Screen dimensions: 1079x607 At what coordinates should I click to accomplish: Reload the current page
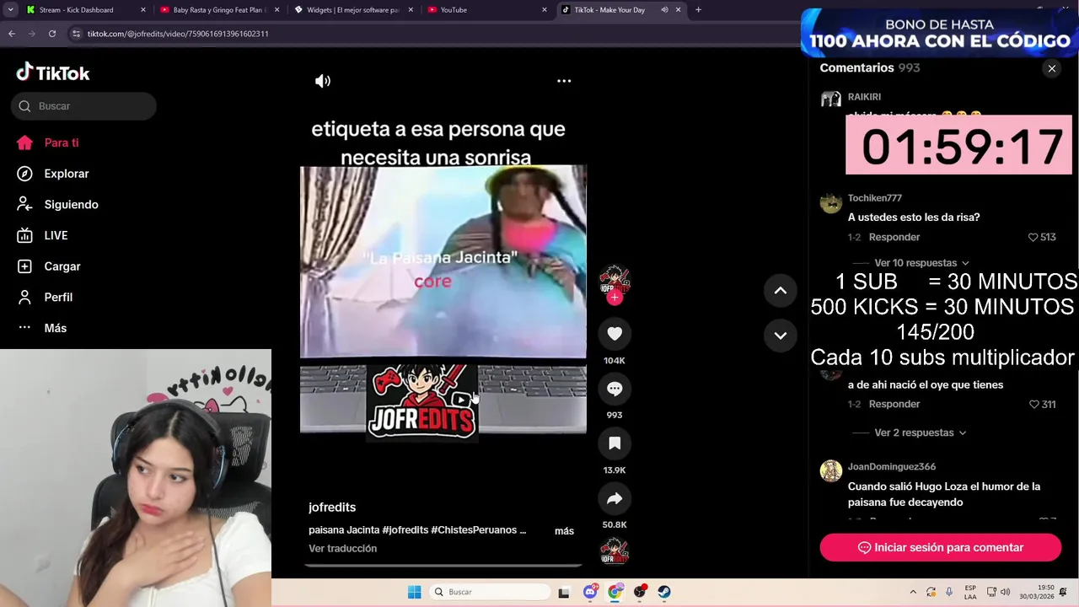coord(52,34)
